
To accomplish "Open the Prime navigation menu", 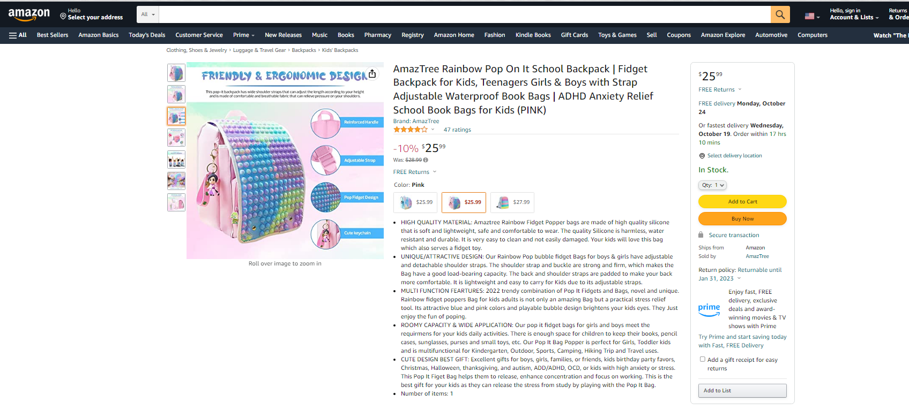I will point(243,35).
